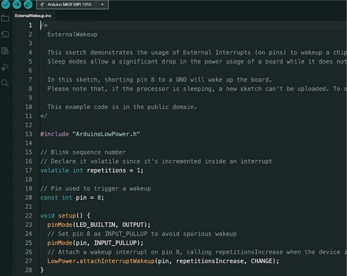This screenshot has height=276, width=347.
Task: Place cursor at comment opener on line 1
Action: 44,25
